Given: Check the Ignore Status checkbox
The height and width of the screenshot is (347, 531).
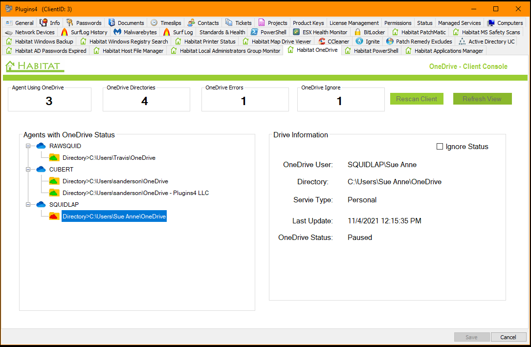Looking at the screenshot, I should point(440,147).
